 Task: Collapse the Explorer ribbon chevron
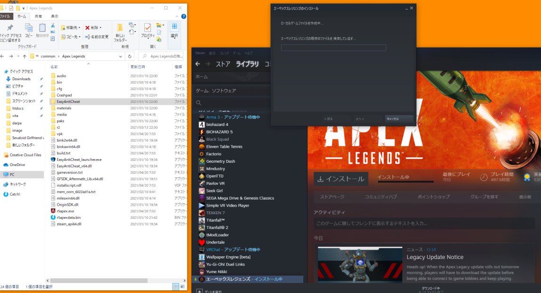(x=177, y=16)
